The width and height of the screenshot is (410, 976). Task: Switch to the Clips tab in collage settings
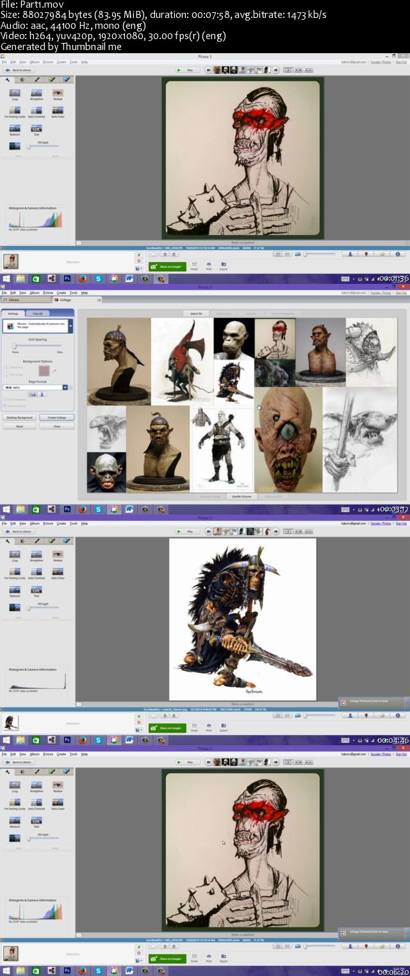[37, 313]
